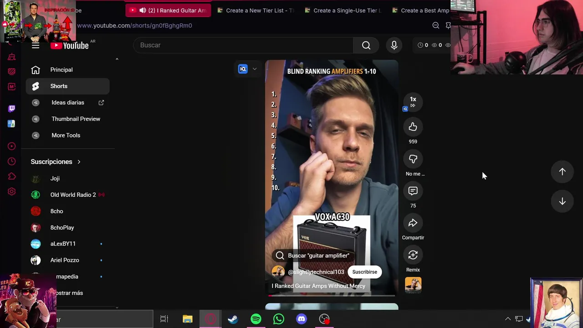Open Principal home page in sidebar
583x328 pixels.
pyautogui.click(x=67, y=70)
